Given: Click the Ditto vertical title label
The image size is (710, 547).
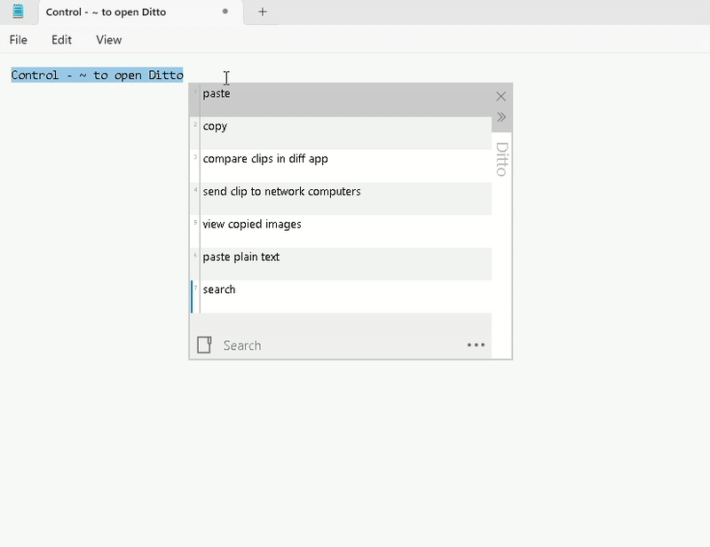Looking at the screenshot, I should click(x=501, y=159).
